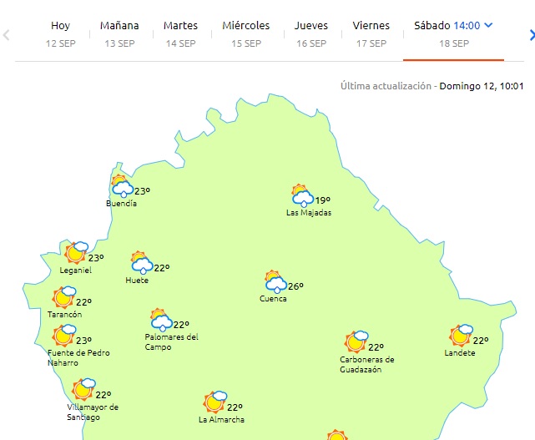The image size is (535, 440).
Task: Open the Huete town label
Action: 137,281
